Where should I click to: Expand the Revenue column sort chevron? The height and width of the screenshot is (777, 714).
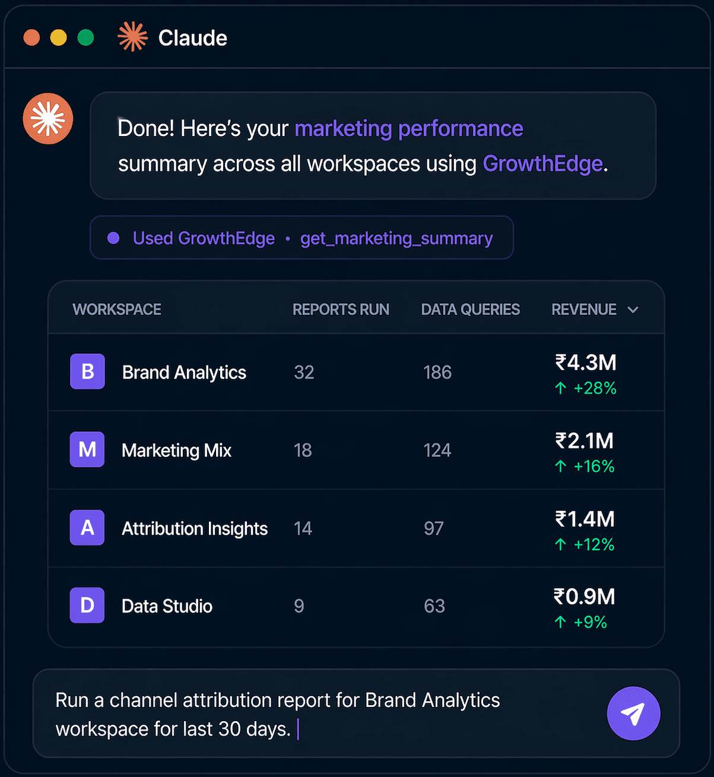pos(633,309)
